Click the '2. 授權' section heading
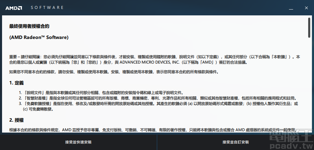Screen dimensions: 314x150 (x=16, y=120)
